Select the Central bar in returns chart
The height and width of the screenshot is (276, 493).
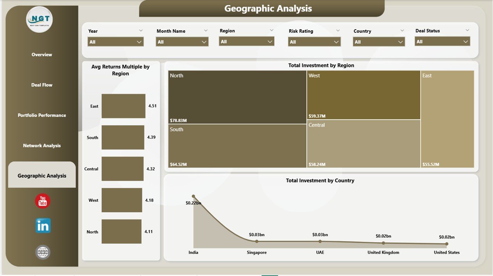pyautogui.click(x=122, y=169)
